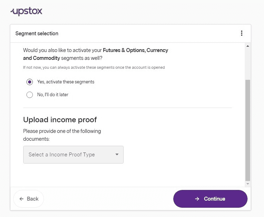Click the scroll up arrow

(248, 46)
